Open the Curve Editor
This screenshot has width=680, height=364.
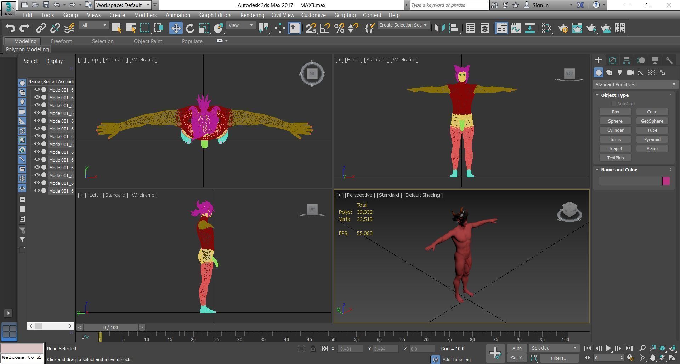[516, 28]
